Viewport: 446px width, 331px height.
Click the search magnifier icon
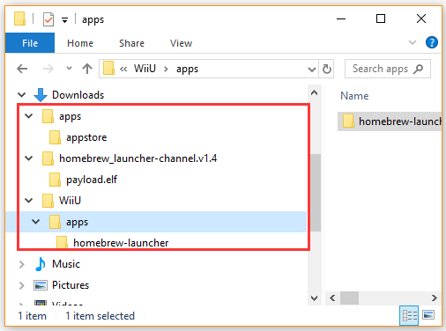[419, 69]
